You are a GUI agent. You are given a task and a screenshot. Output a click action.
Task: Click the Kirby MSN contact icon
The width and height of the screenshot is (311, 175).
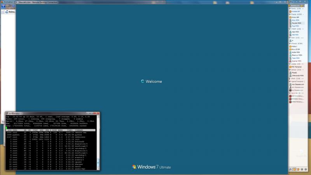(x=290, y=20)
